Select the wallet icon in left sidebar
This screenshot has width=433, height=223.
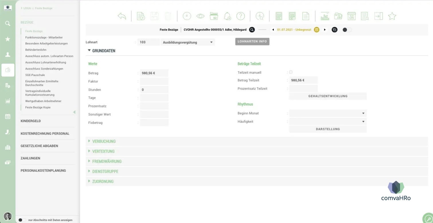pyautogui.click(x=8, y=70)
